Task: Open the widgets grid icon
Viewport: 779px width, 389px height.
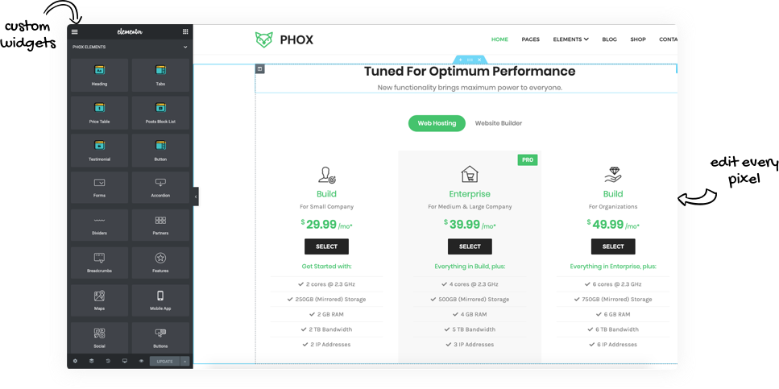Action: [185, 31]
